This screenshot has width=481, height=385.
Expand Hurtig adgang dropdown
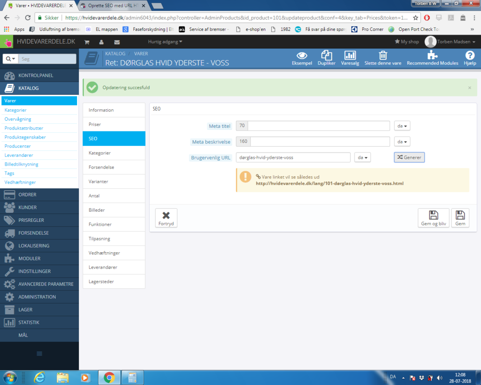[x=165, y=42]
